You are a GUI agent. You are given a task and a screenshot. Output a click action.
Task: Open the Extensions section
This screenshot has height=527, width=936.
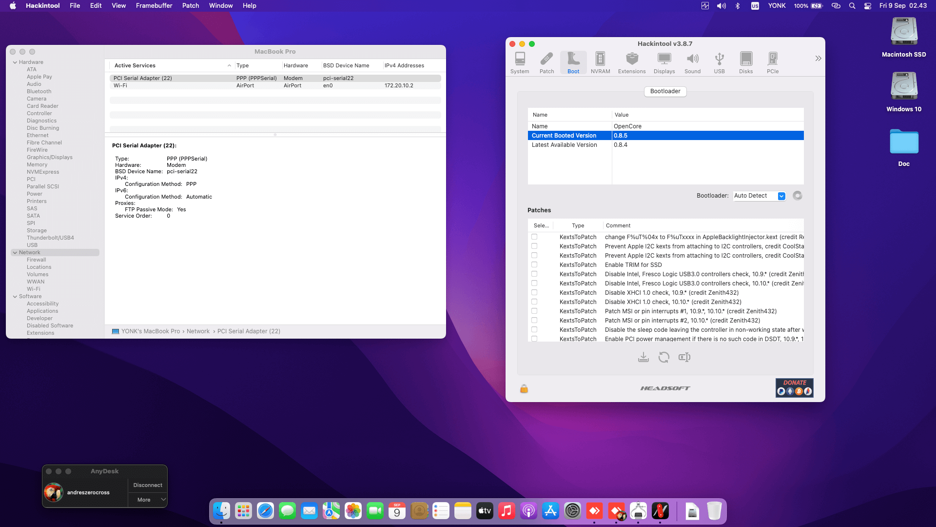[x=632, y=63]
